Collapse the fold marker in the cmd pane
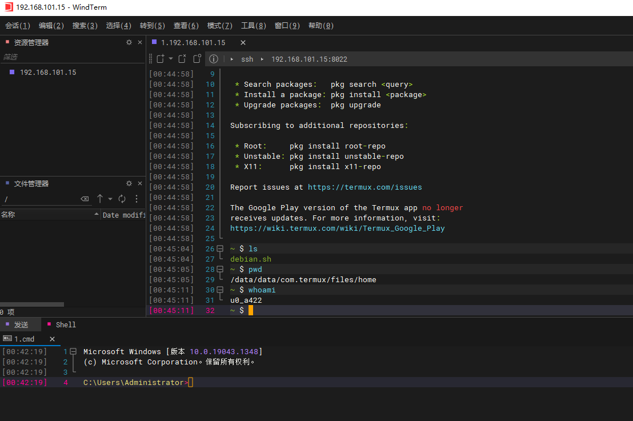The height and width of the screenshot is (421, 633). coord(74,351)
